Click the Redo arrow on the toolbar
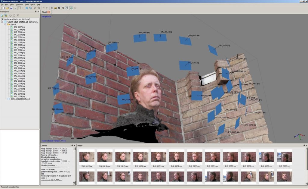 [x=47, y=8]
